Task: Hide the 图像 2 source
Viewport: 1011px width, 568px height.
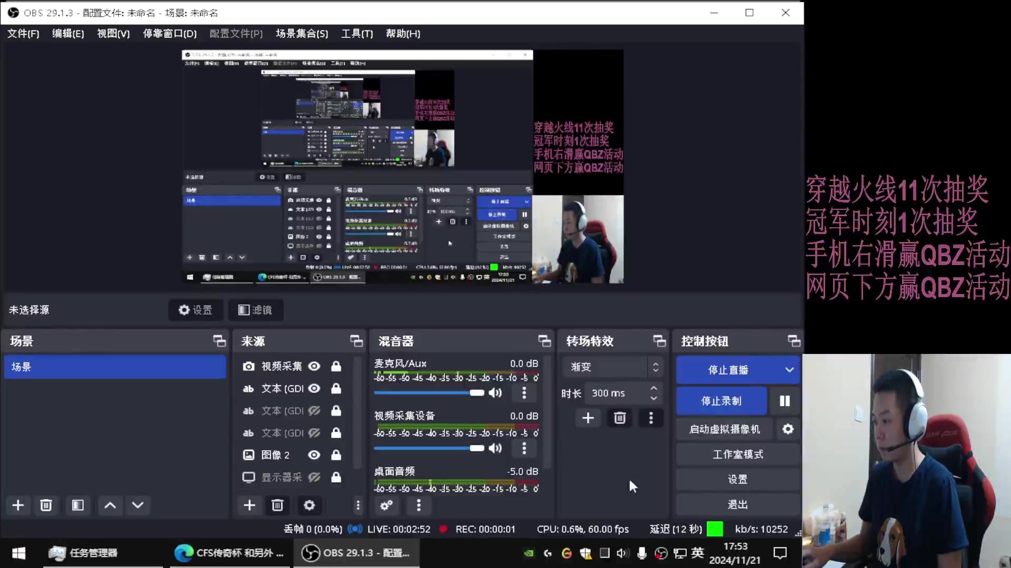Action: 314,455
